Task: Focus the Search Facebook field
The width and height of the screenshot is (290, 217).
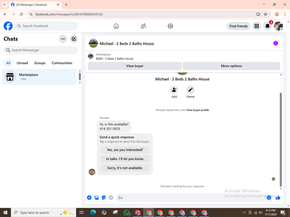Action: point(46,26)
